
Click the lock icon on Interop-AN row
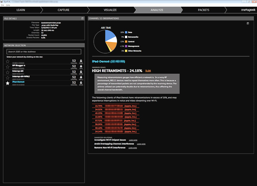[x=81, y=72]
